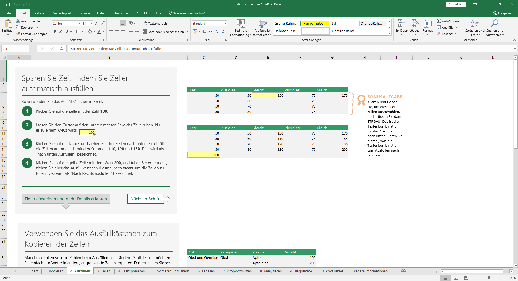Open Suchen und Auswählen
Screen dimensions: 518x281
495,28
